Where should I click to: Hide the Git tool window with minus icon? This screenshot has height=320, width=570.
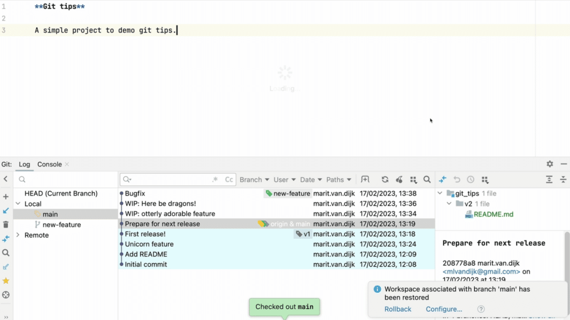(x=563, y=164)
